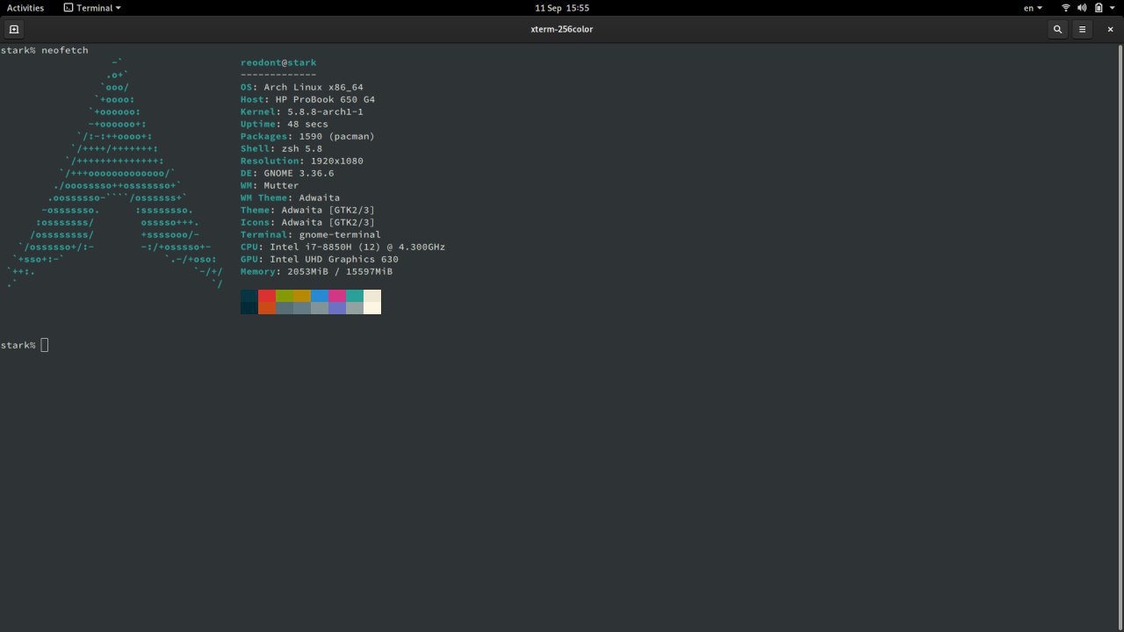Open the 'en' keyboard layout menu
Screen dimensions: 1124x632
pyautogui.click(x=1033, y=8)
